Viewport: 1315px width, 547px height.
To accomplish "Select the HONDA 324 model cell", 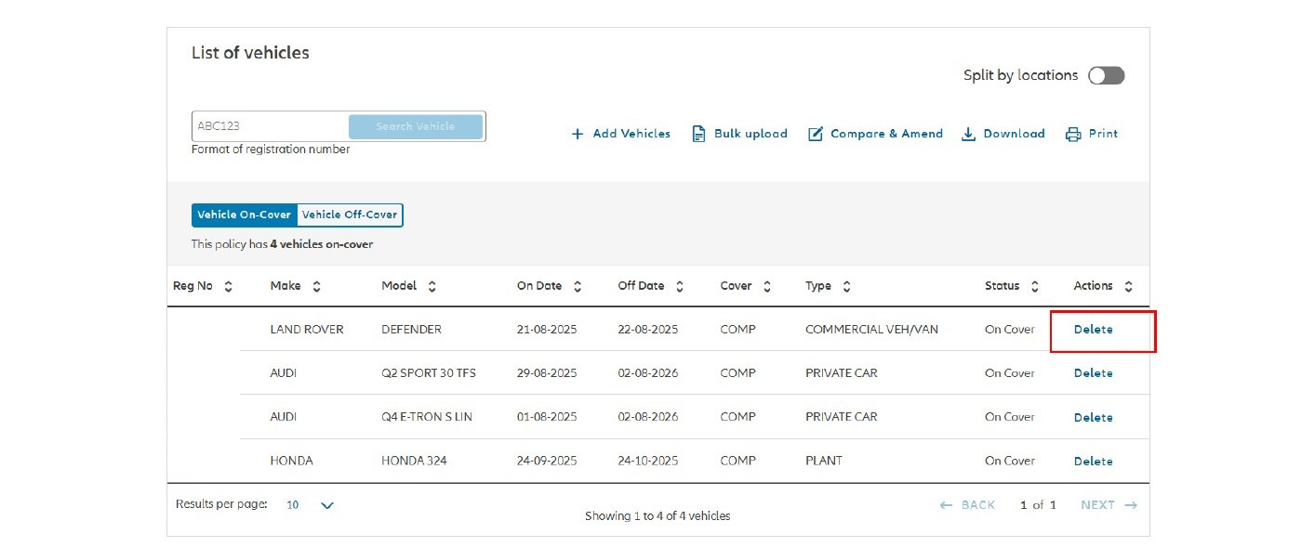I will (x=414, y=461).
